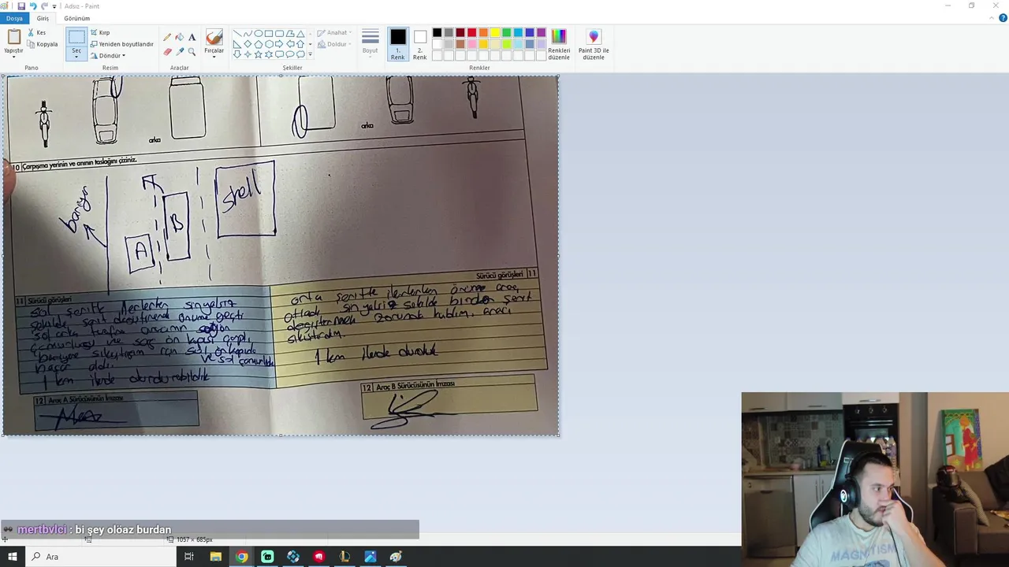Select the Diamond shape
This screenshot has width=1009, height=567.
pyautogui.click(x=248, y=44)
